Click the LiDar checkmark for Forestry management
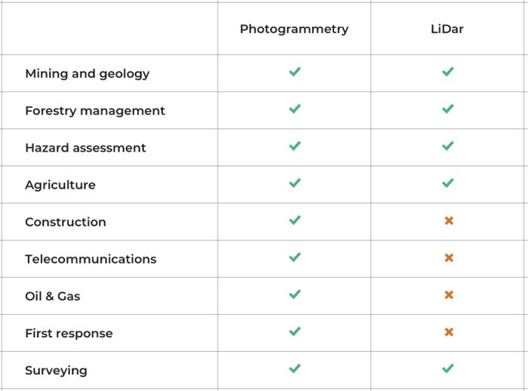 448,109
